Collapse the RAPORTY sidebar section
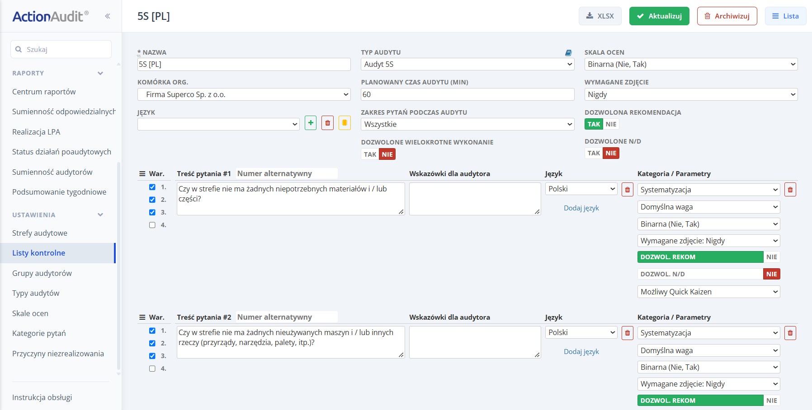Image resolution: width=812 pixels, height=410 pixels. coord(100,73)
